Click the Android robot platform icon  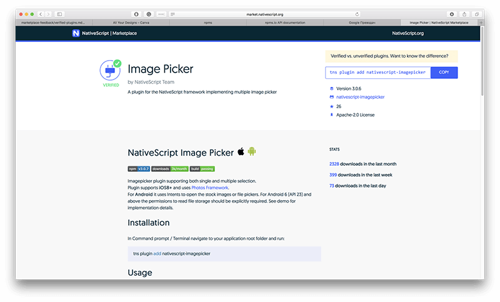pyautogui.click(x=252, y=151)
